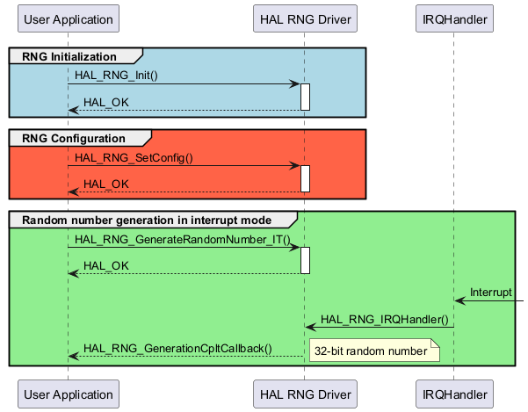
Task: Click the HAL_RNG_GenerationCpltCallback() message text
Action: tap(177, 349)
